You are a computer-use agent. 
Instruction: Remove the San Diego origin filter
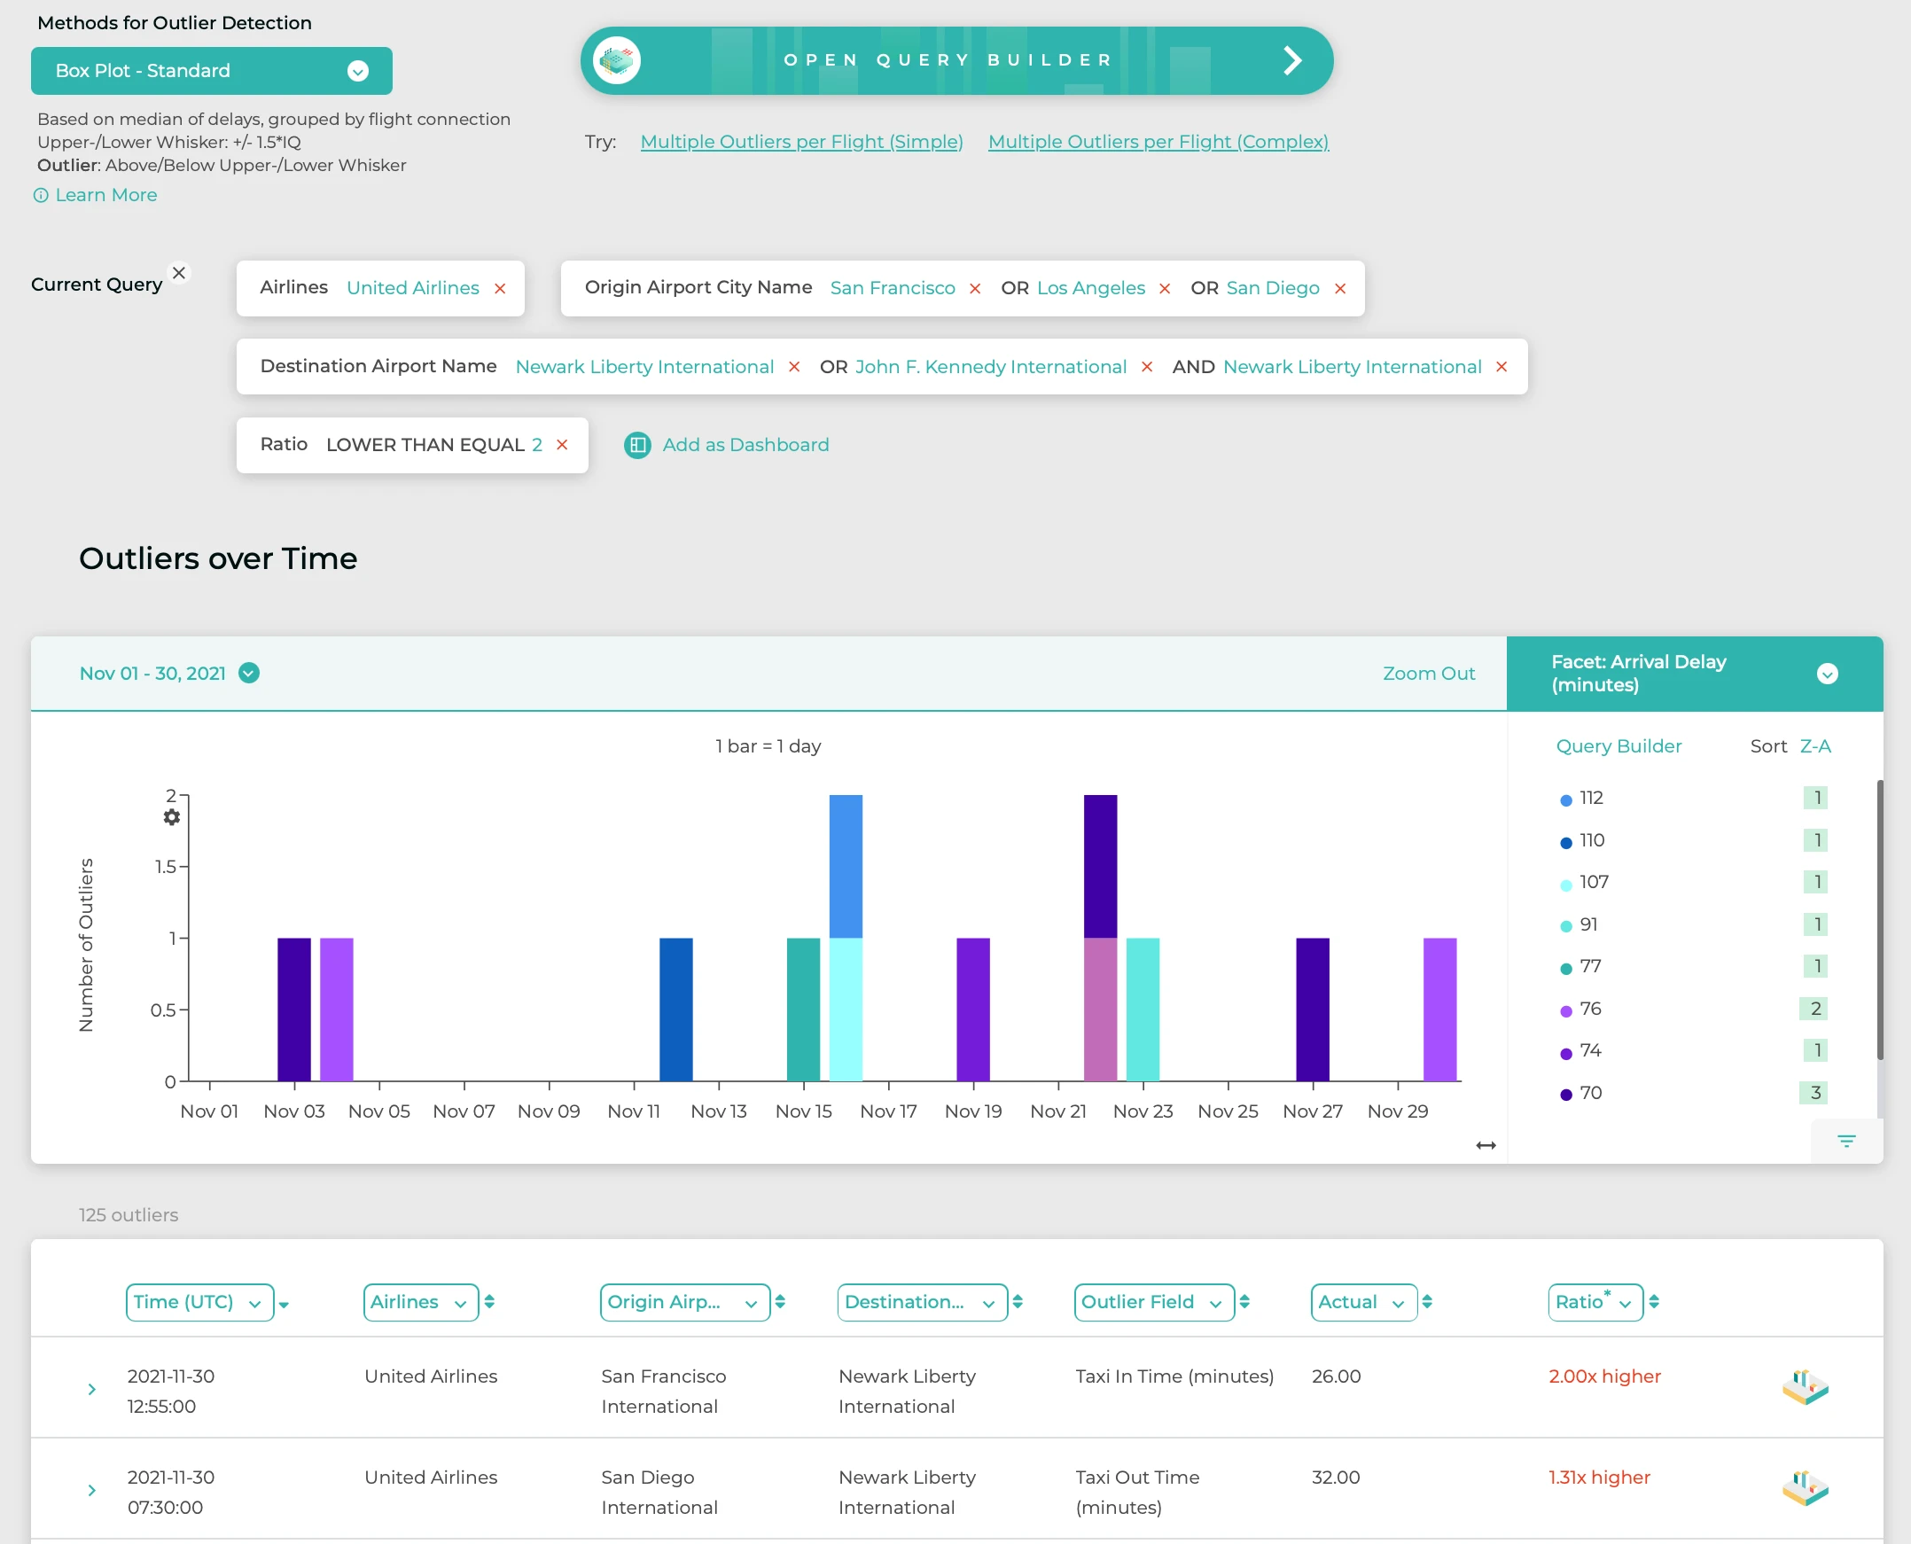click(1340, 289)
